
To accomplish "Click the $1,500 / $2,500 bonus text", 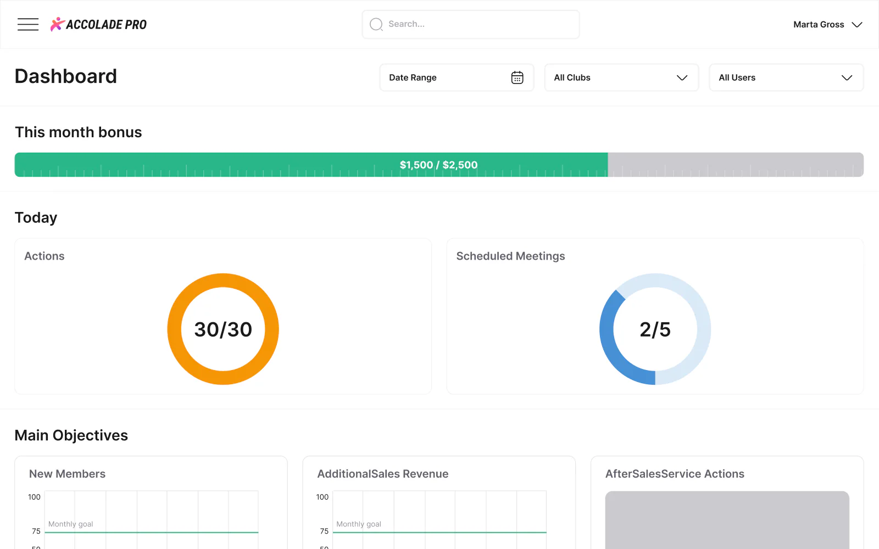I will (x=439, y=165).
